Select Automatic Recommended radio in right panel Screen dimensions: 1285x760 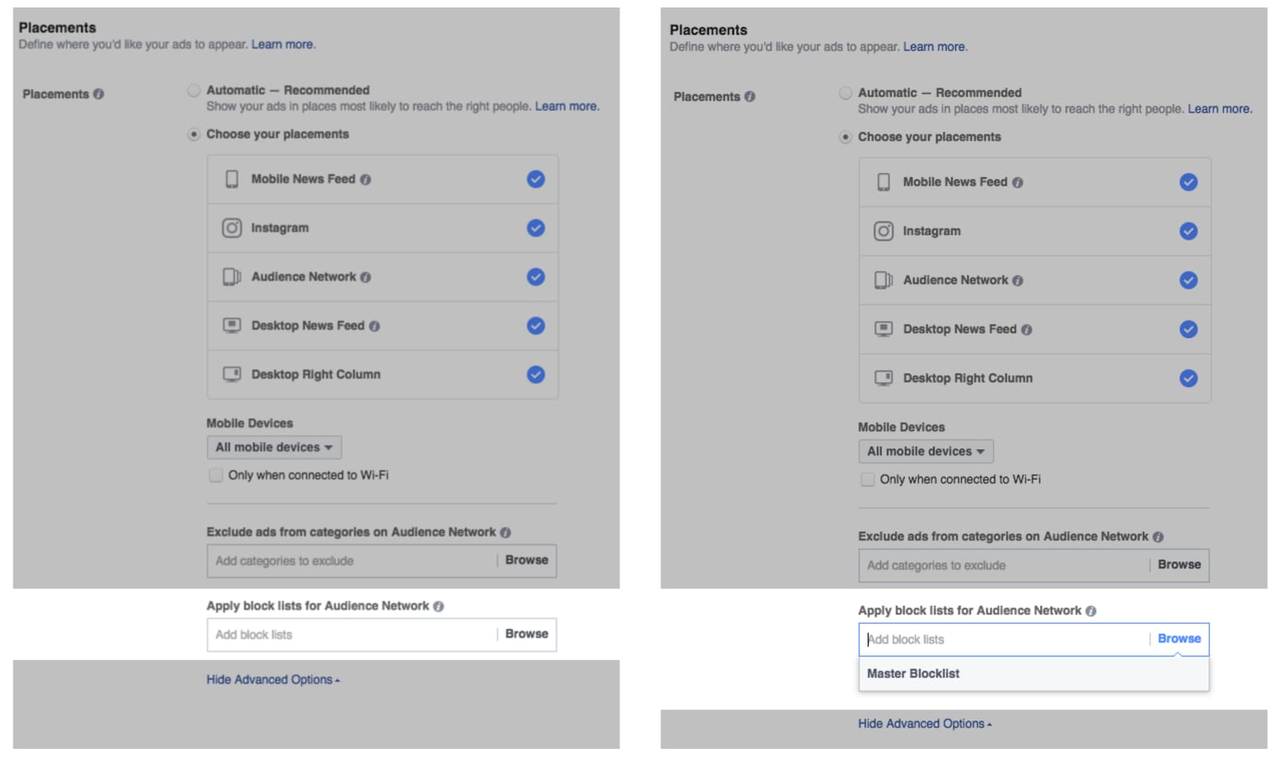pyautogui.click(x=845, y=93)
